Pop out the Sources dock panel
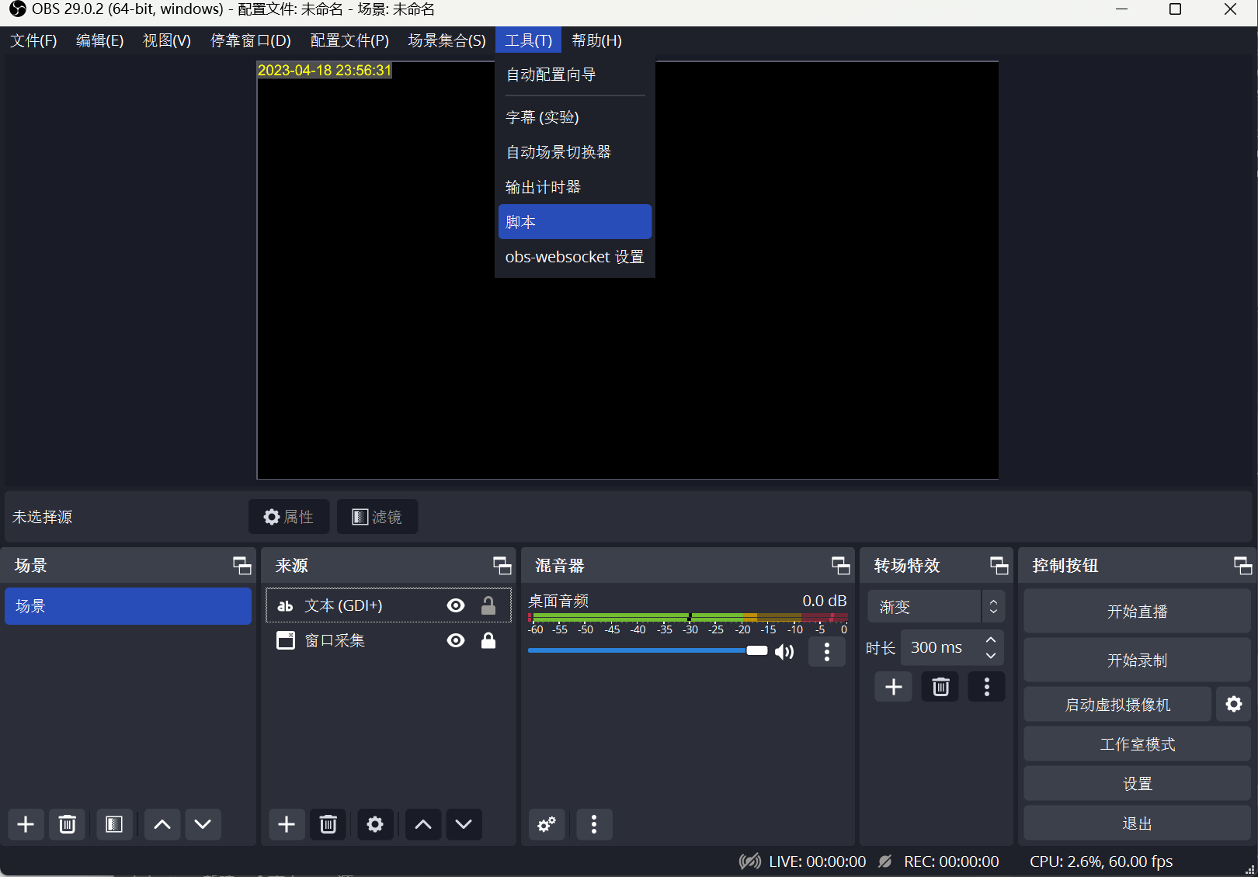Image resolution: width=1258 pixels, height=877 pixels. pos(502,566)
